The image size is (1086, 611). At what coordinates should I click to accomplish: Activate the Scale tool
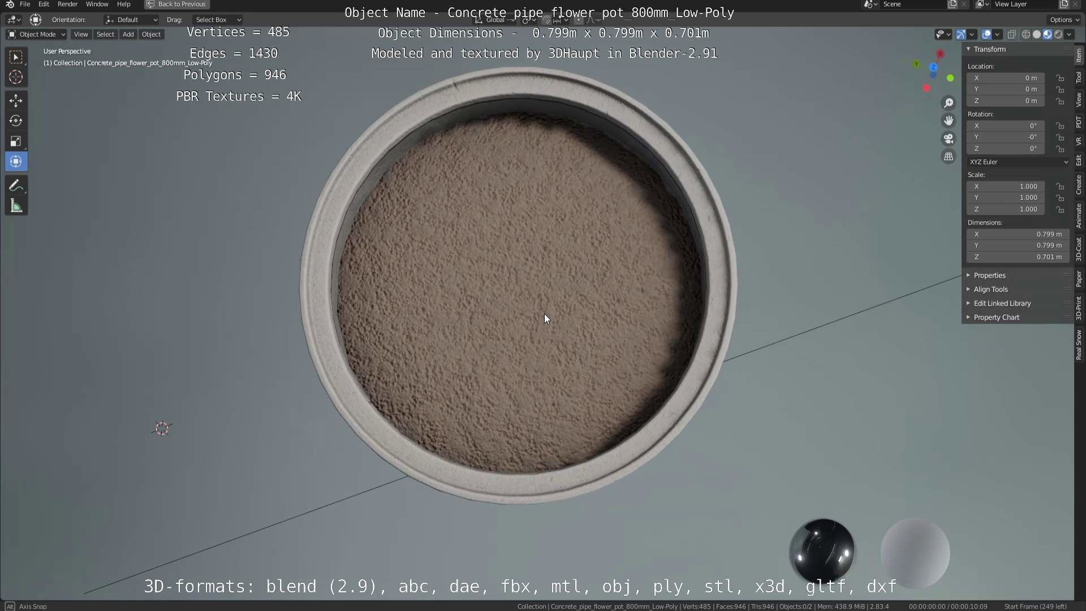(16, 141)
